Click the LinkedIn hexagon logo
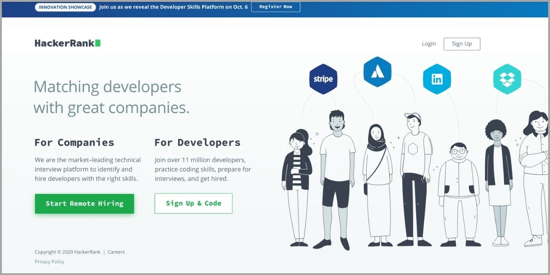The height and width of the screenshot is (275, 550). tap(437, 79)
